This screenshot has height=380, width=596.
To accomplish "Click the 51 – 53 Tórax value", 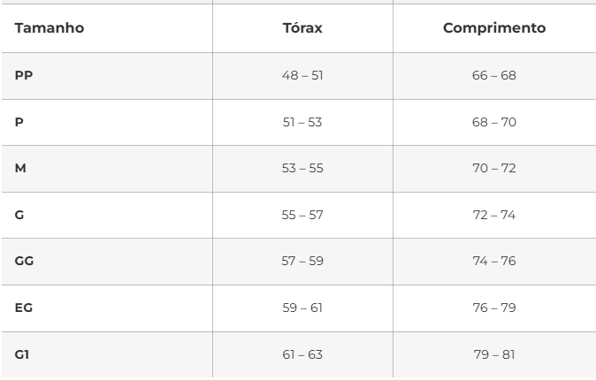I will (302, 122).
